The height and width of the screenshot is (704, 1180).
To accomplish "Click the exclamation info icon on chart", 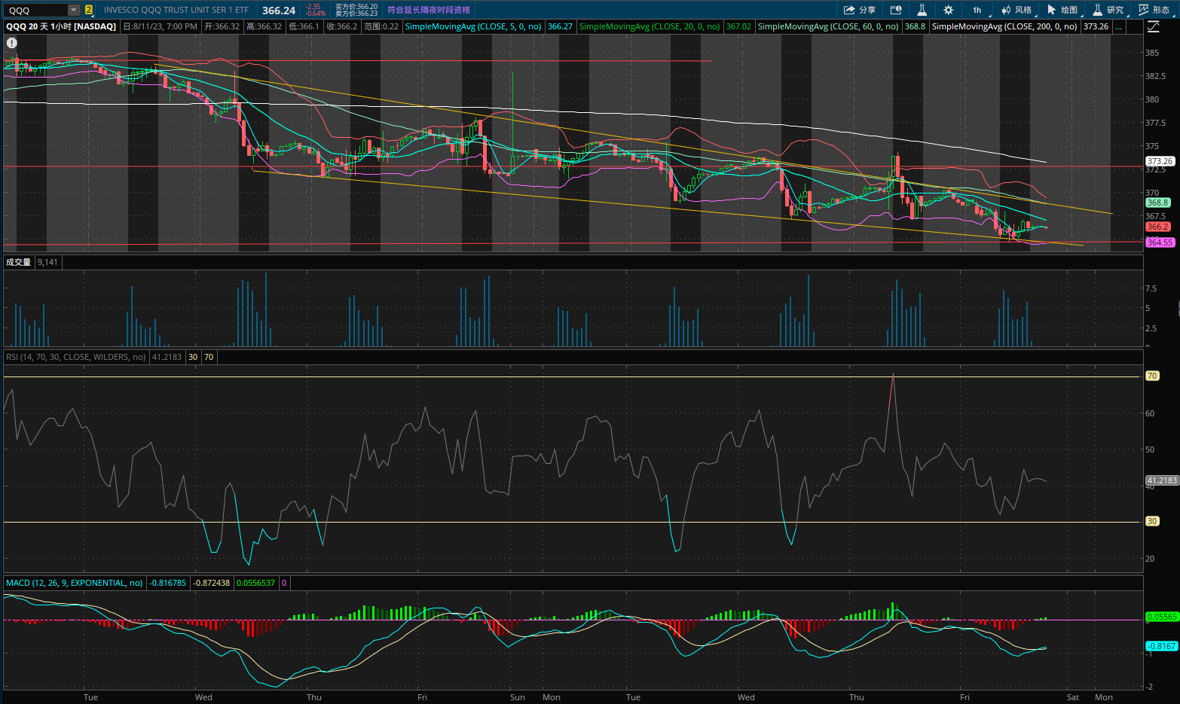I will (x=12, y=43).
